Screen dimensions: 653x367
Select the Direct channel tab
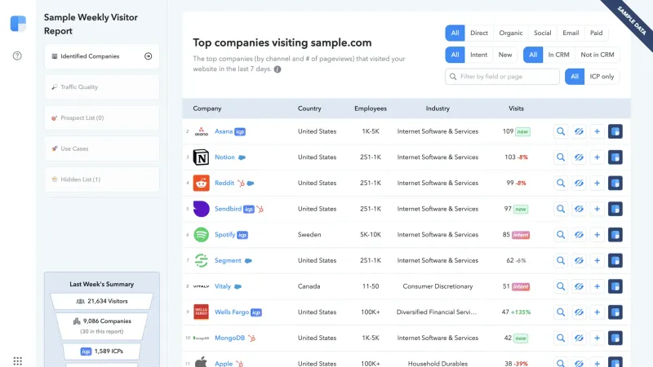click(479, 33)
